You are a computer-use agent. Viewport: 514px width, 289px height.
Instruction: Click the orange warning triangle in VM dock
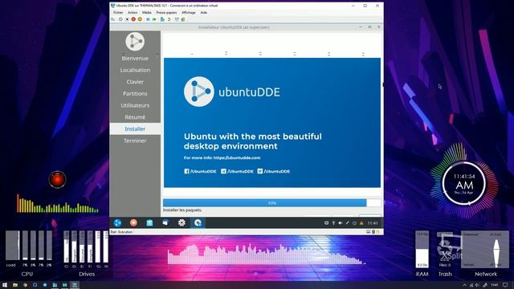pos(361,223)
